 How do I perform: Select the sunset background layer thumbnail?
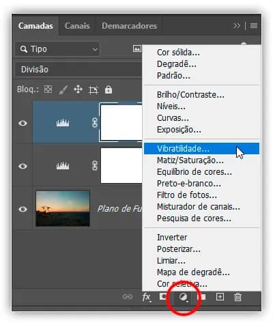click(x=63, y=208)
